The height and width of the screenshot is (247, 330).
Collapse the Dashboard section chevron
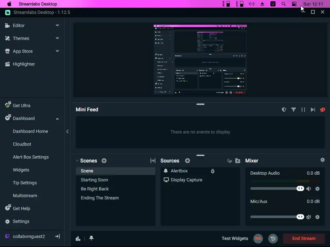pos(57,119)
